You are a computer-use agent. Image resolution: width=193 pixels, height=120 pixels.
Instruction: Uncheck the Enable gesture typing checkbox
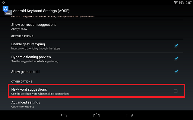[x=176, y=46]
